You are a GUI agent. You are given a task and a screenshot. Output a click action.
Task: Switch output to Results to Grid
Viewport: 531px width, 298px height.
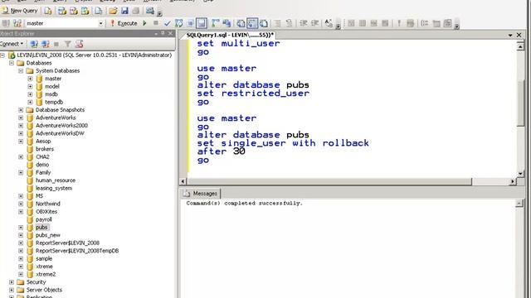point(252,23)
